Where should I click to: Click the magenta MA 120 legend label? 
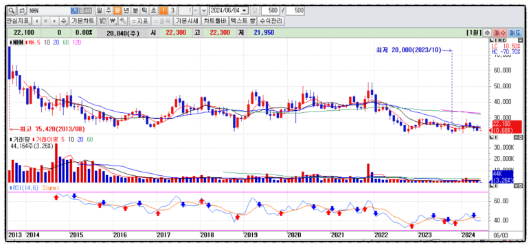pos(76,42)
